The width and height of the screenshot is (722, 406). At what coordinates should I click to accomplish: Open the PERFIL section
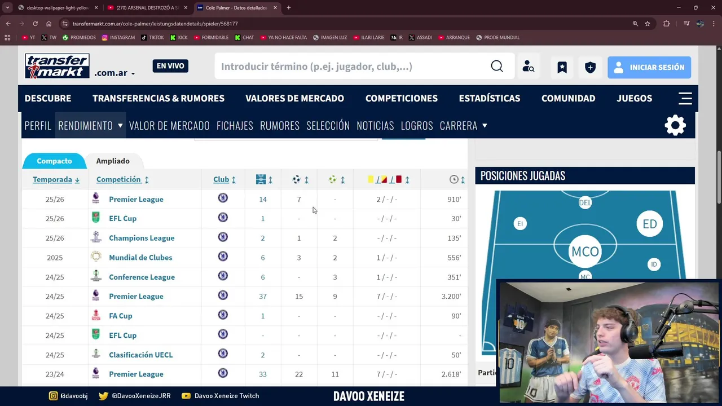point(38,125)
